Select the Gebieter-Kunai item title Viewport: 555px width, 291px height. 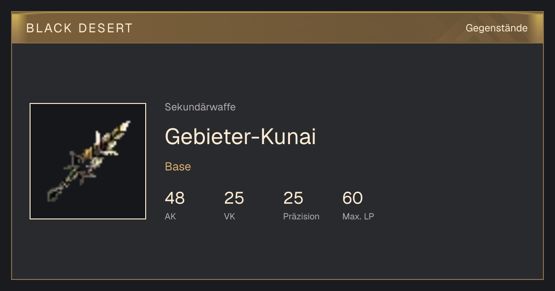[240, 137]
